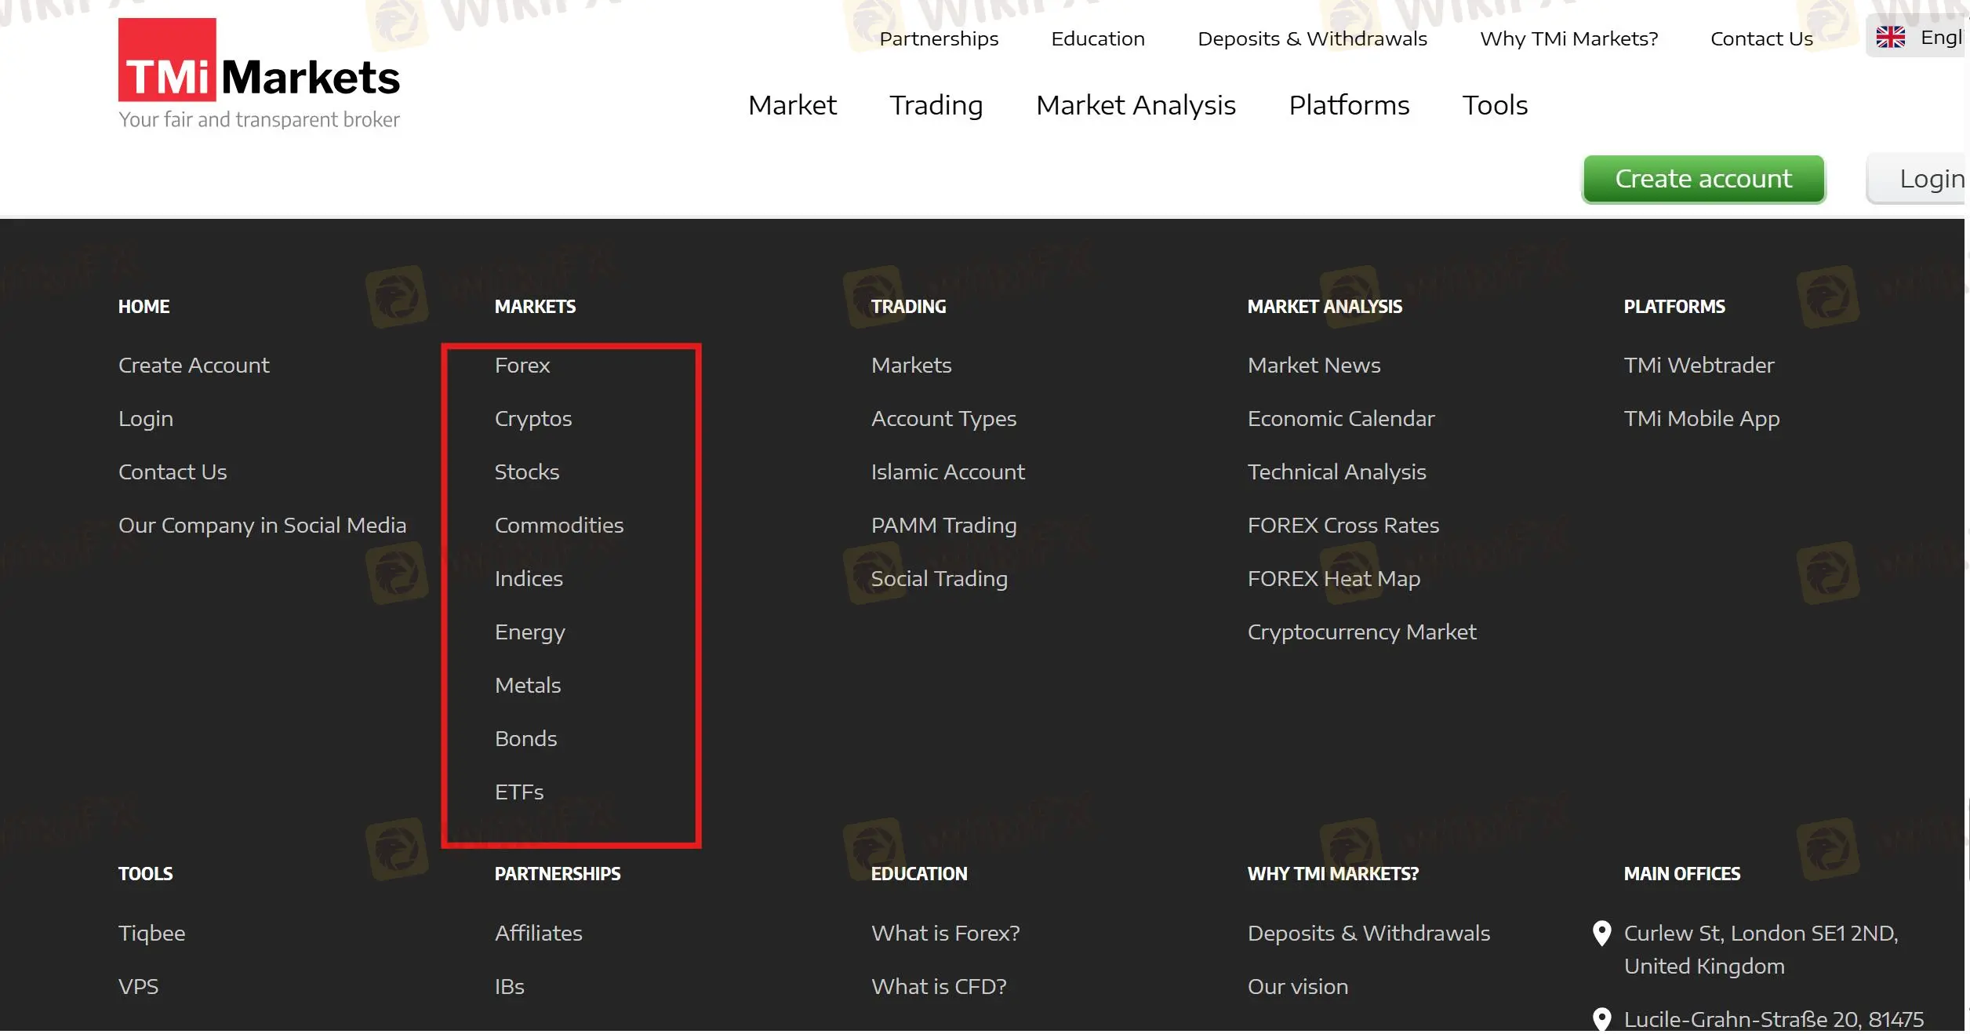Click the TMi Markets logo
Screen dimensions: 1970x1034
tap(259, 75)
